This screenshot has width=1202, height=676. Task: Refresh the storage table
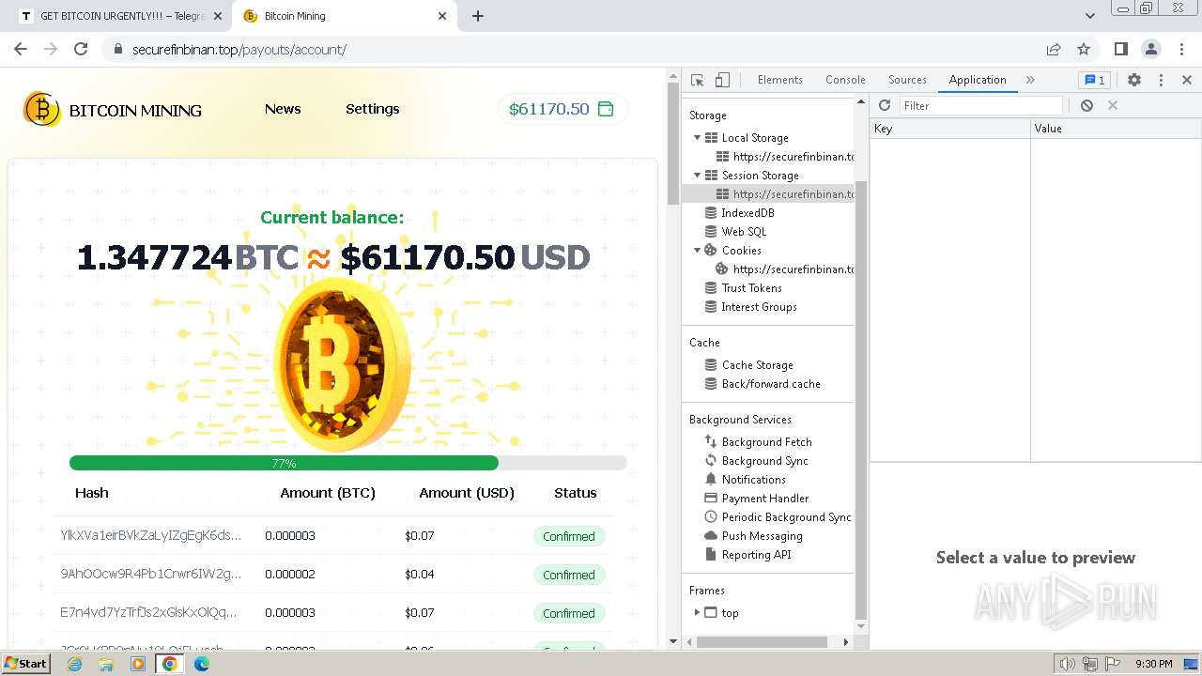[885, 105]
